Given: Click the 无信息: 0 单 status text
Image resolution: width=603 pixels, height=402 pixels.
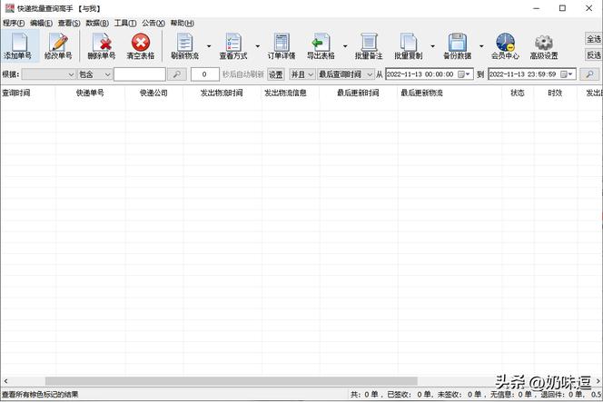Looking at the screenshot, I should point(511,395).
